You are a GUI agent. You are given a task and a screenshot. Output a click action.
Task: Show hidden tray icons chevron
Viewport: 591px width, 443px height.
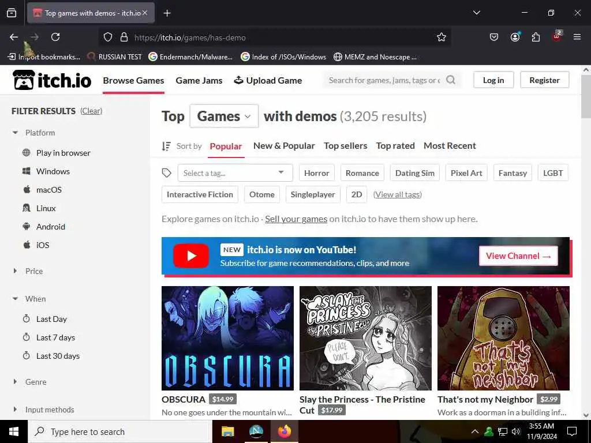475,431
